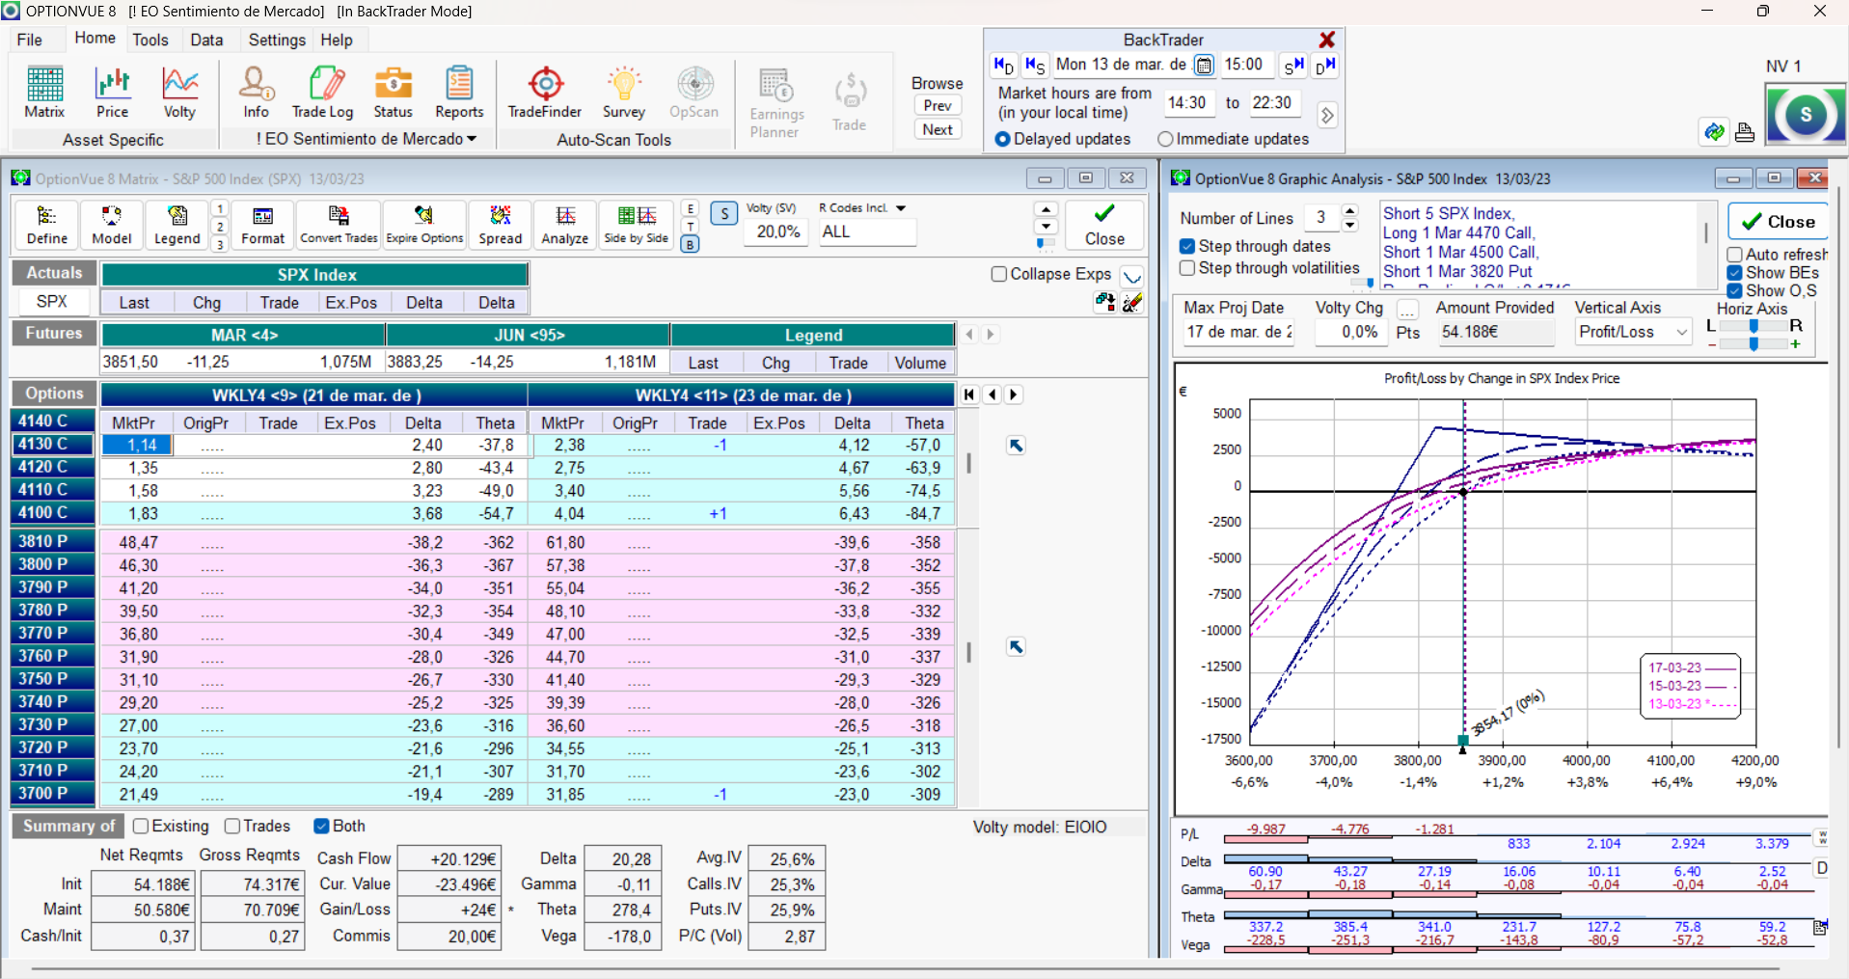Open the Help menu
This screenshot has height=979, width=1849.
pos(337,40)
